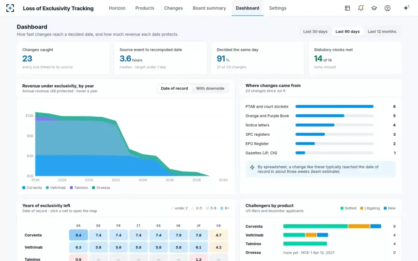Click Corventa's orange litigating bar segment
This screenshot has width=418, height=261.
click(359, 226)
